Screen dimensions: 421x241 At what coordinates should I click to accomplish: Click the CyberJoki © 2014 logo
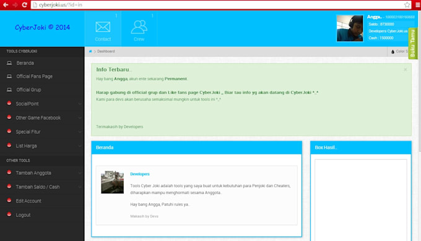point(43,27)
